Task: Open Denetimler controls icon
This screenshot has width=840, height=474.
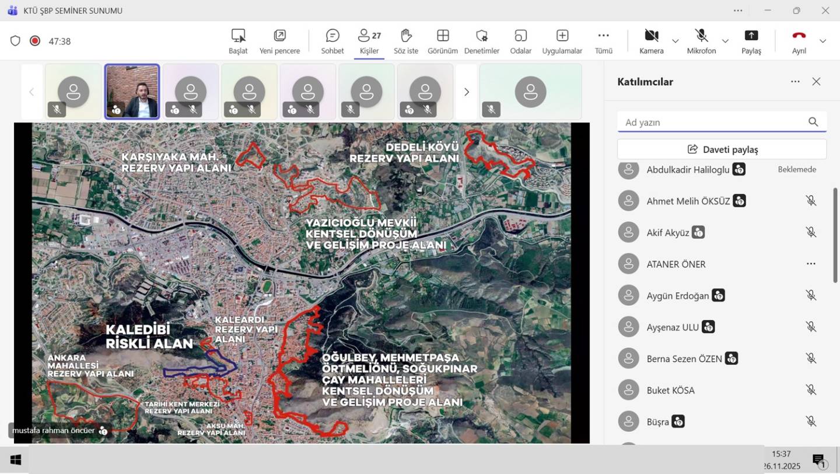Action: tap(481, 41)
